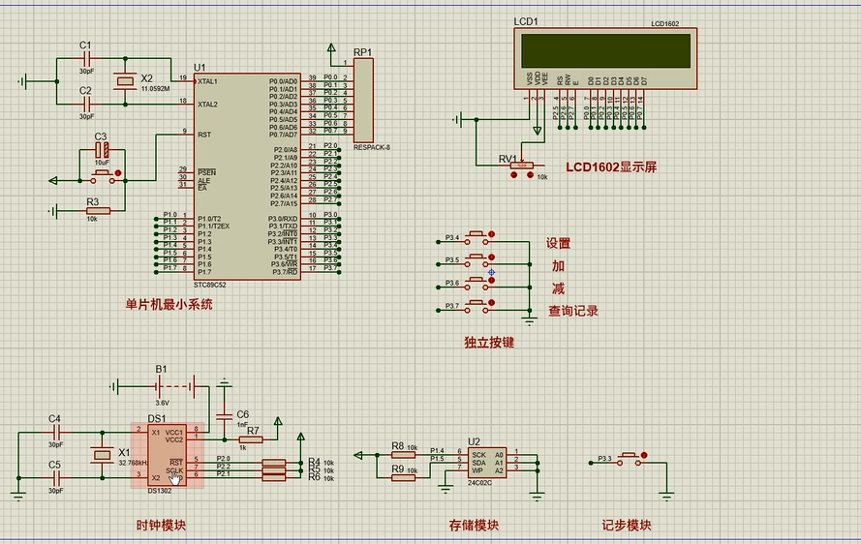Viewport: 861px width, 544px height.
Task: Click the 单片机最小系统 label
Action: point(169,305)
